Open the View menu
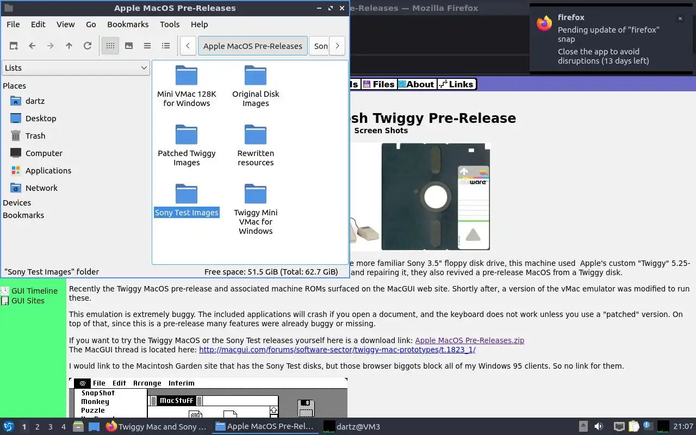Viewport: 696px width, 435px height. [x=66, y=24]
